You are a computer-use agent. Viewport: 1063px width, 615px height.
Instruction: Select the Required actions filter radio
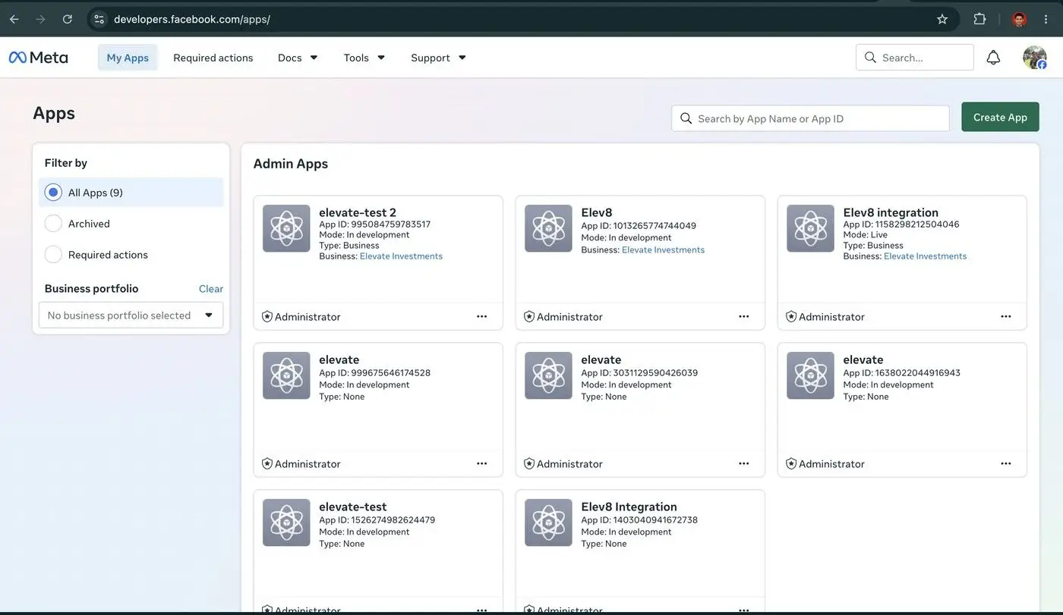point(53,255)
